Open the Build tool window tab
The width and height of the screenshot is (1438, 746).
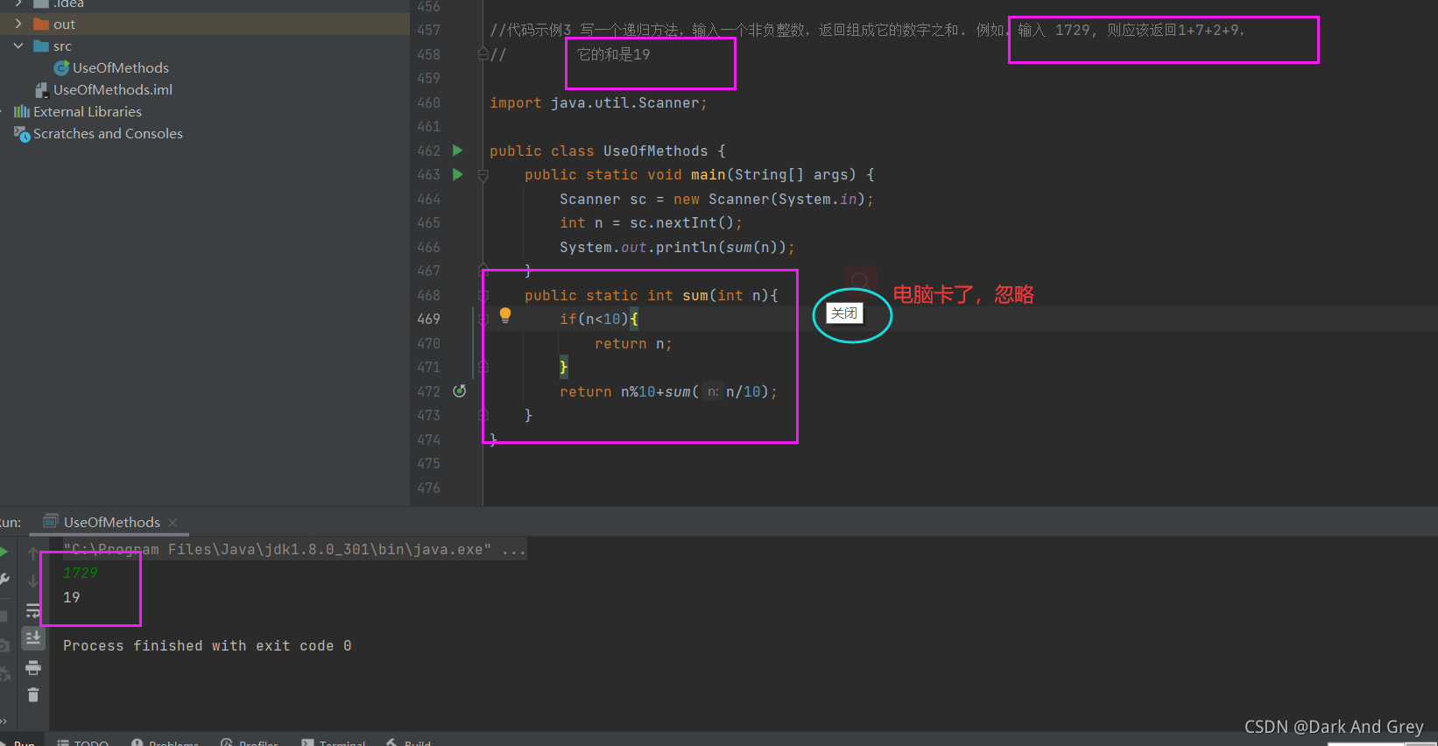click(409, 742)
